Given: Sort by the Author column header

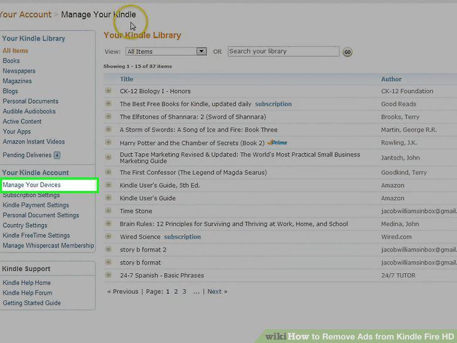Looking at the screenshot, I should [391, 79].
